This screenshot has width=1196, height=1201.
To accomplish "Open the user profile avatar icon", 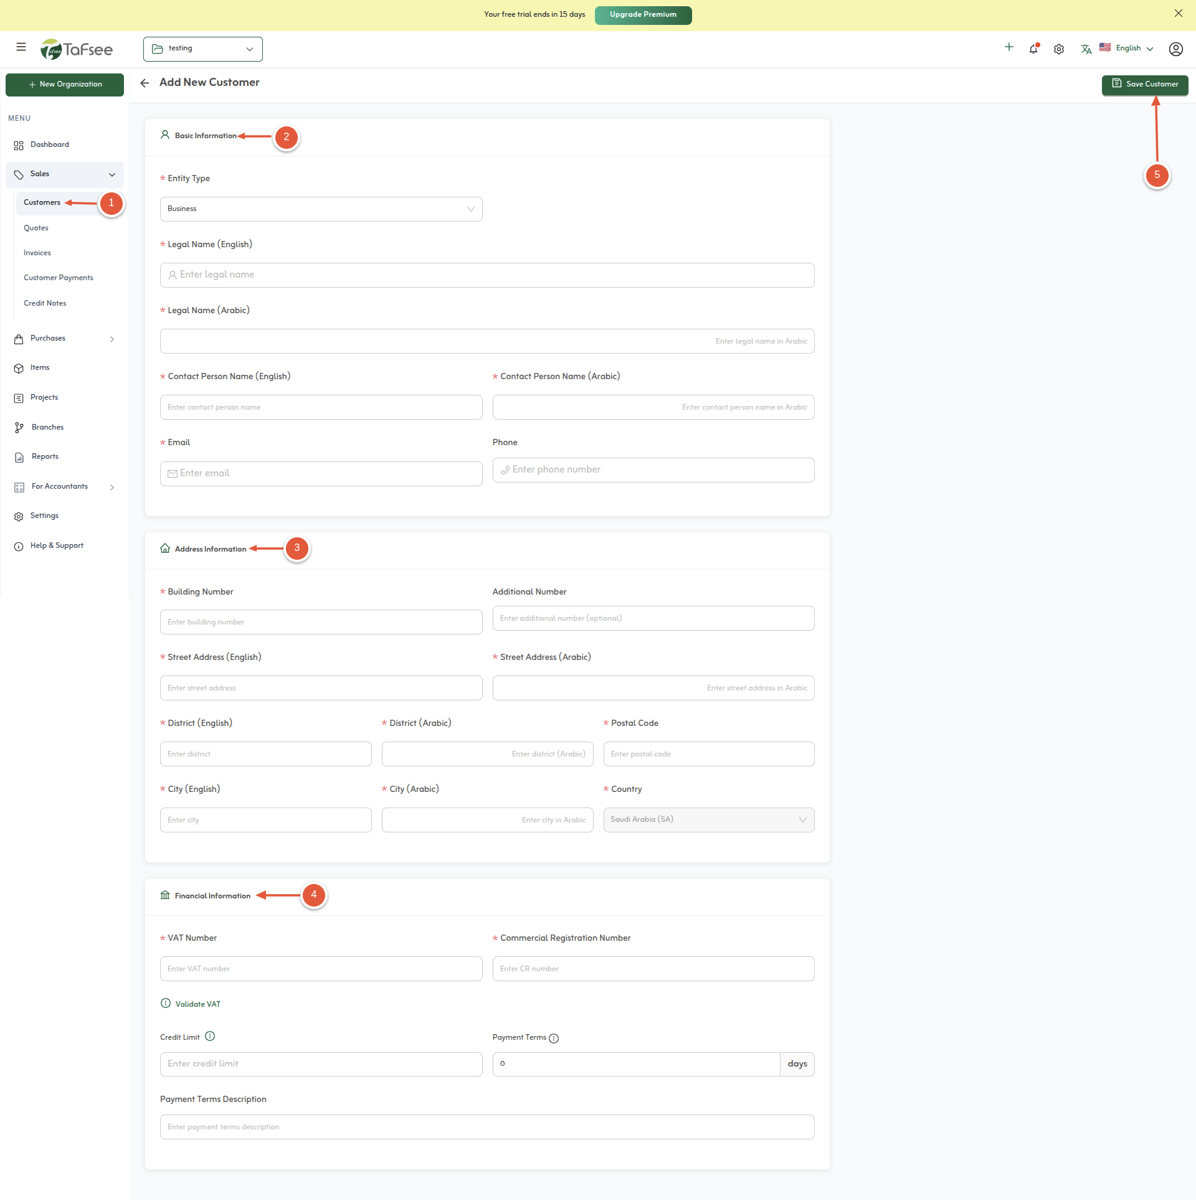I will tap(1176, 49).
